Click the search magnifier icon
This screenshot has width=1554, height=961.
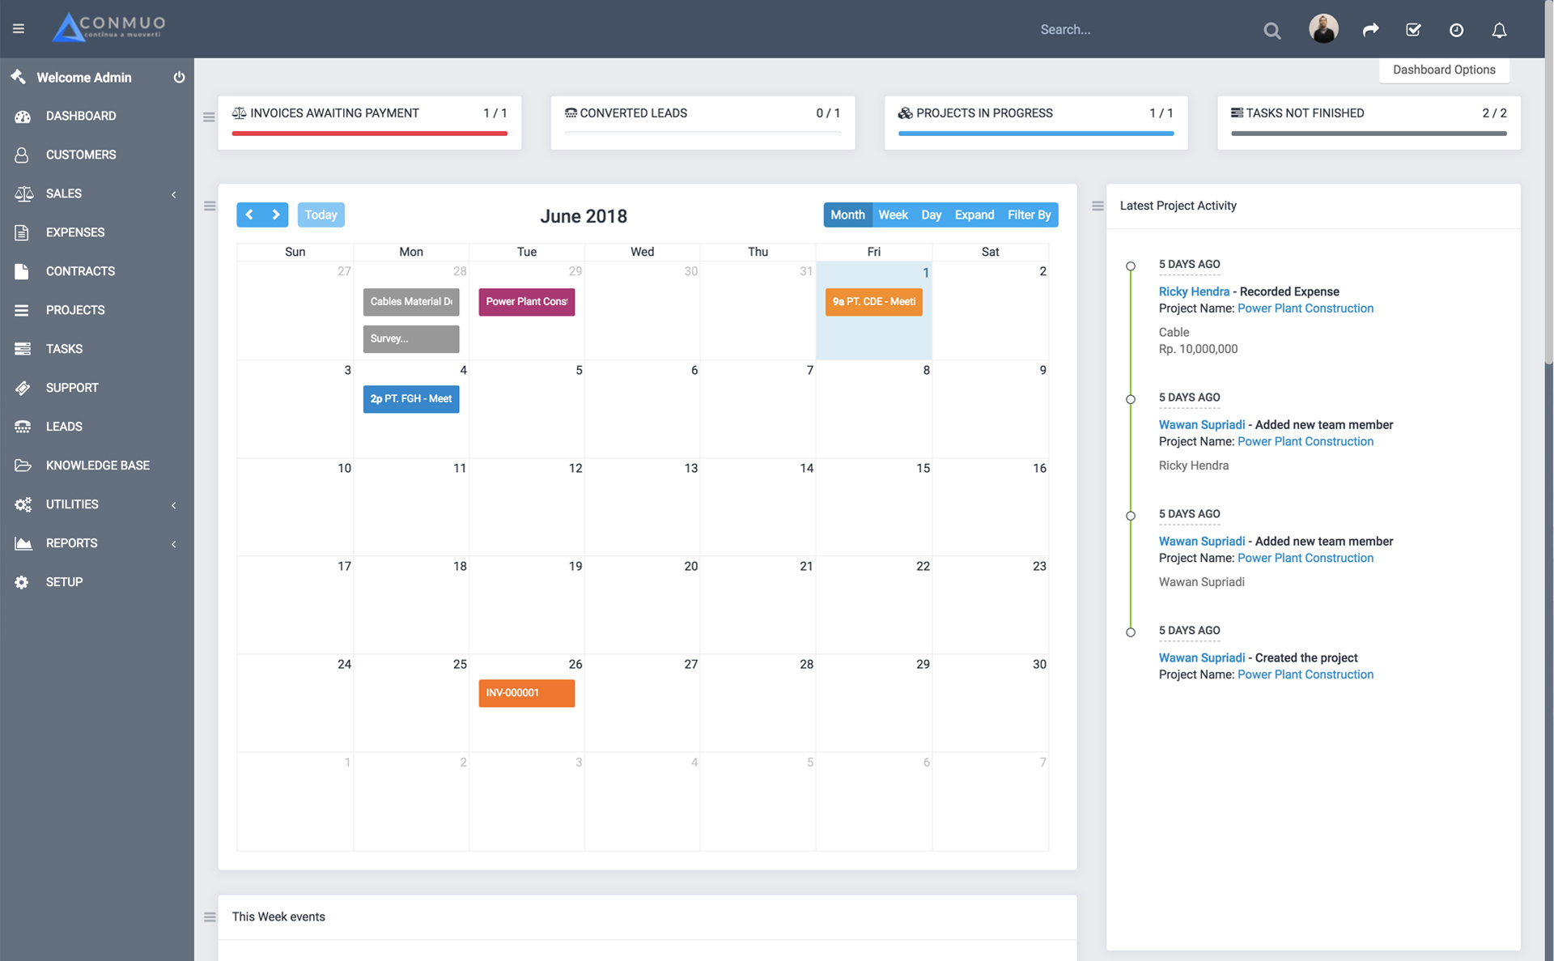coord(1272,31)
